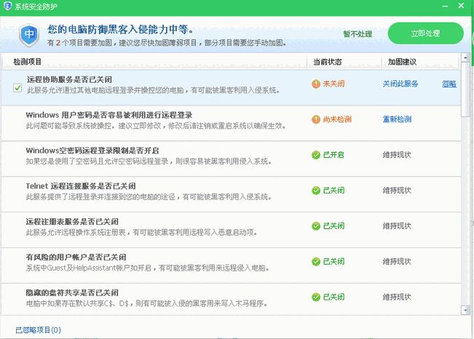Click 立即处理 green button

pyautogui.click(x=426, y=33)
